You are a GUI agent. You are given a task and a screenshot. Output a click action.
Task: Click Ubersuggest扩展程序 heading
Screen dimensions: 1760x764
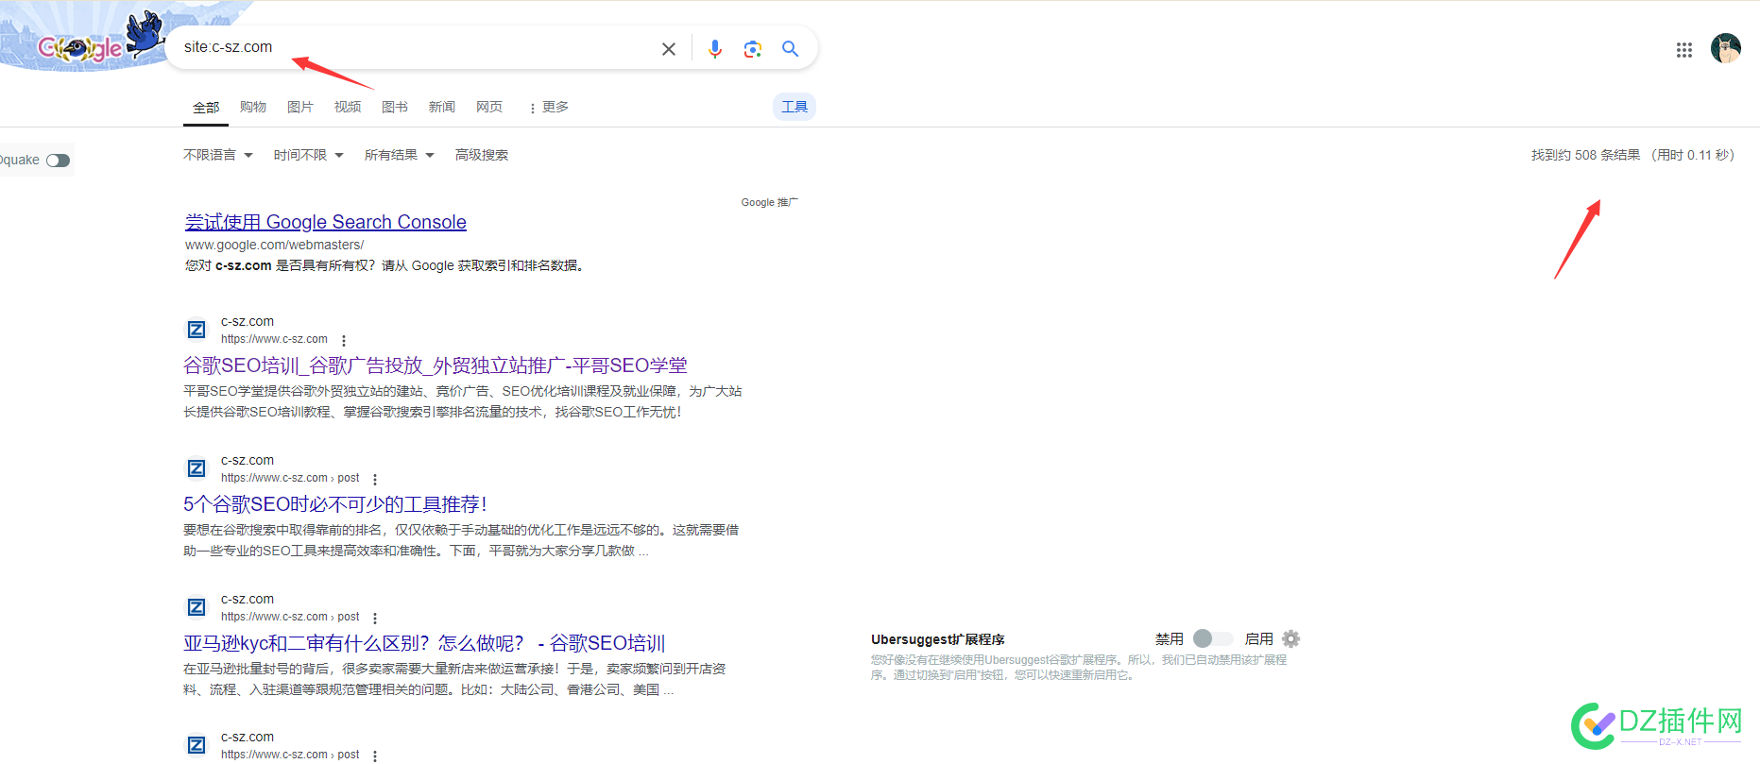pyautogui.click(x=938, y=639)
